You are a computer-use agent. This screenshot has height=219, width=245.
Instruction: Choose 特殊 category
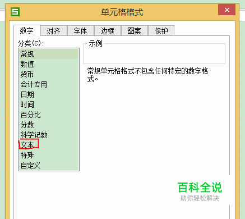(49, 155)
